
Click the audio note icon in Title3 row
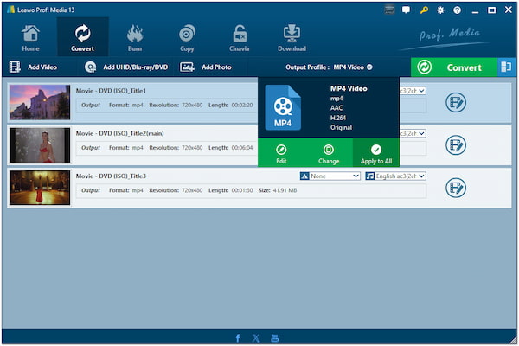(369, 176)
